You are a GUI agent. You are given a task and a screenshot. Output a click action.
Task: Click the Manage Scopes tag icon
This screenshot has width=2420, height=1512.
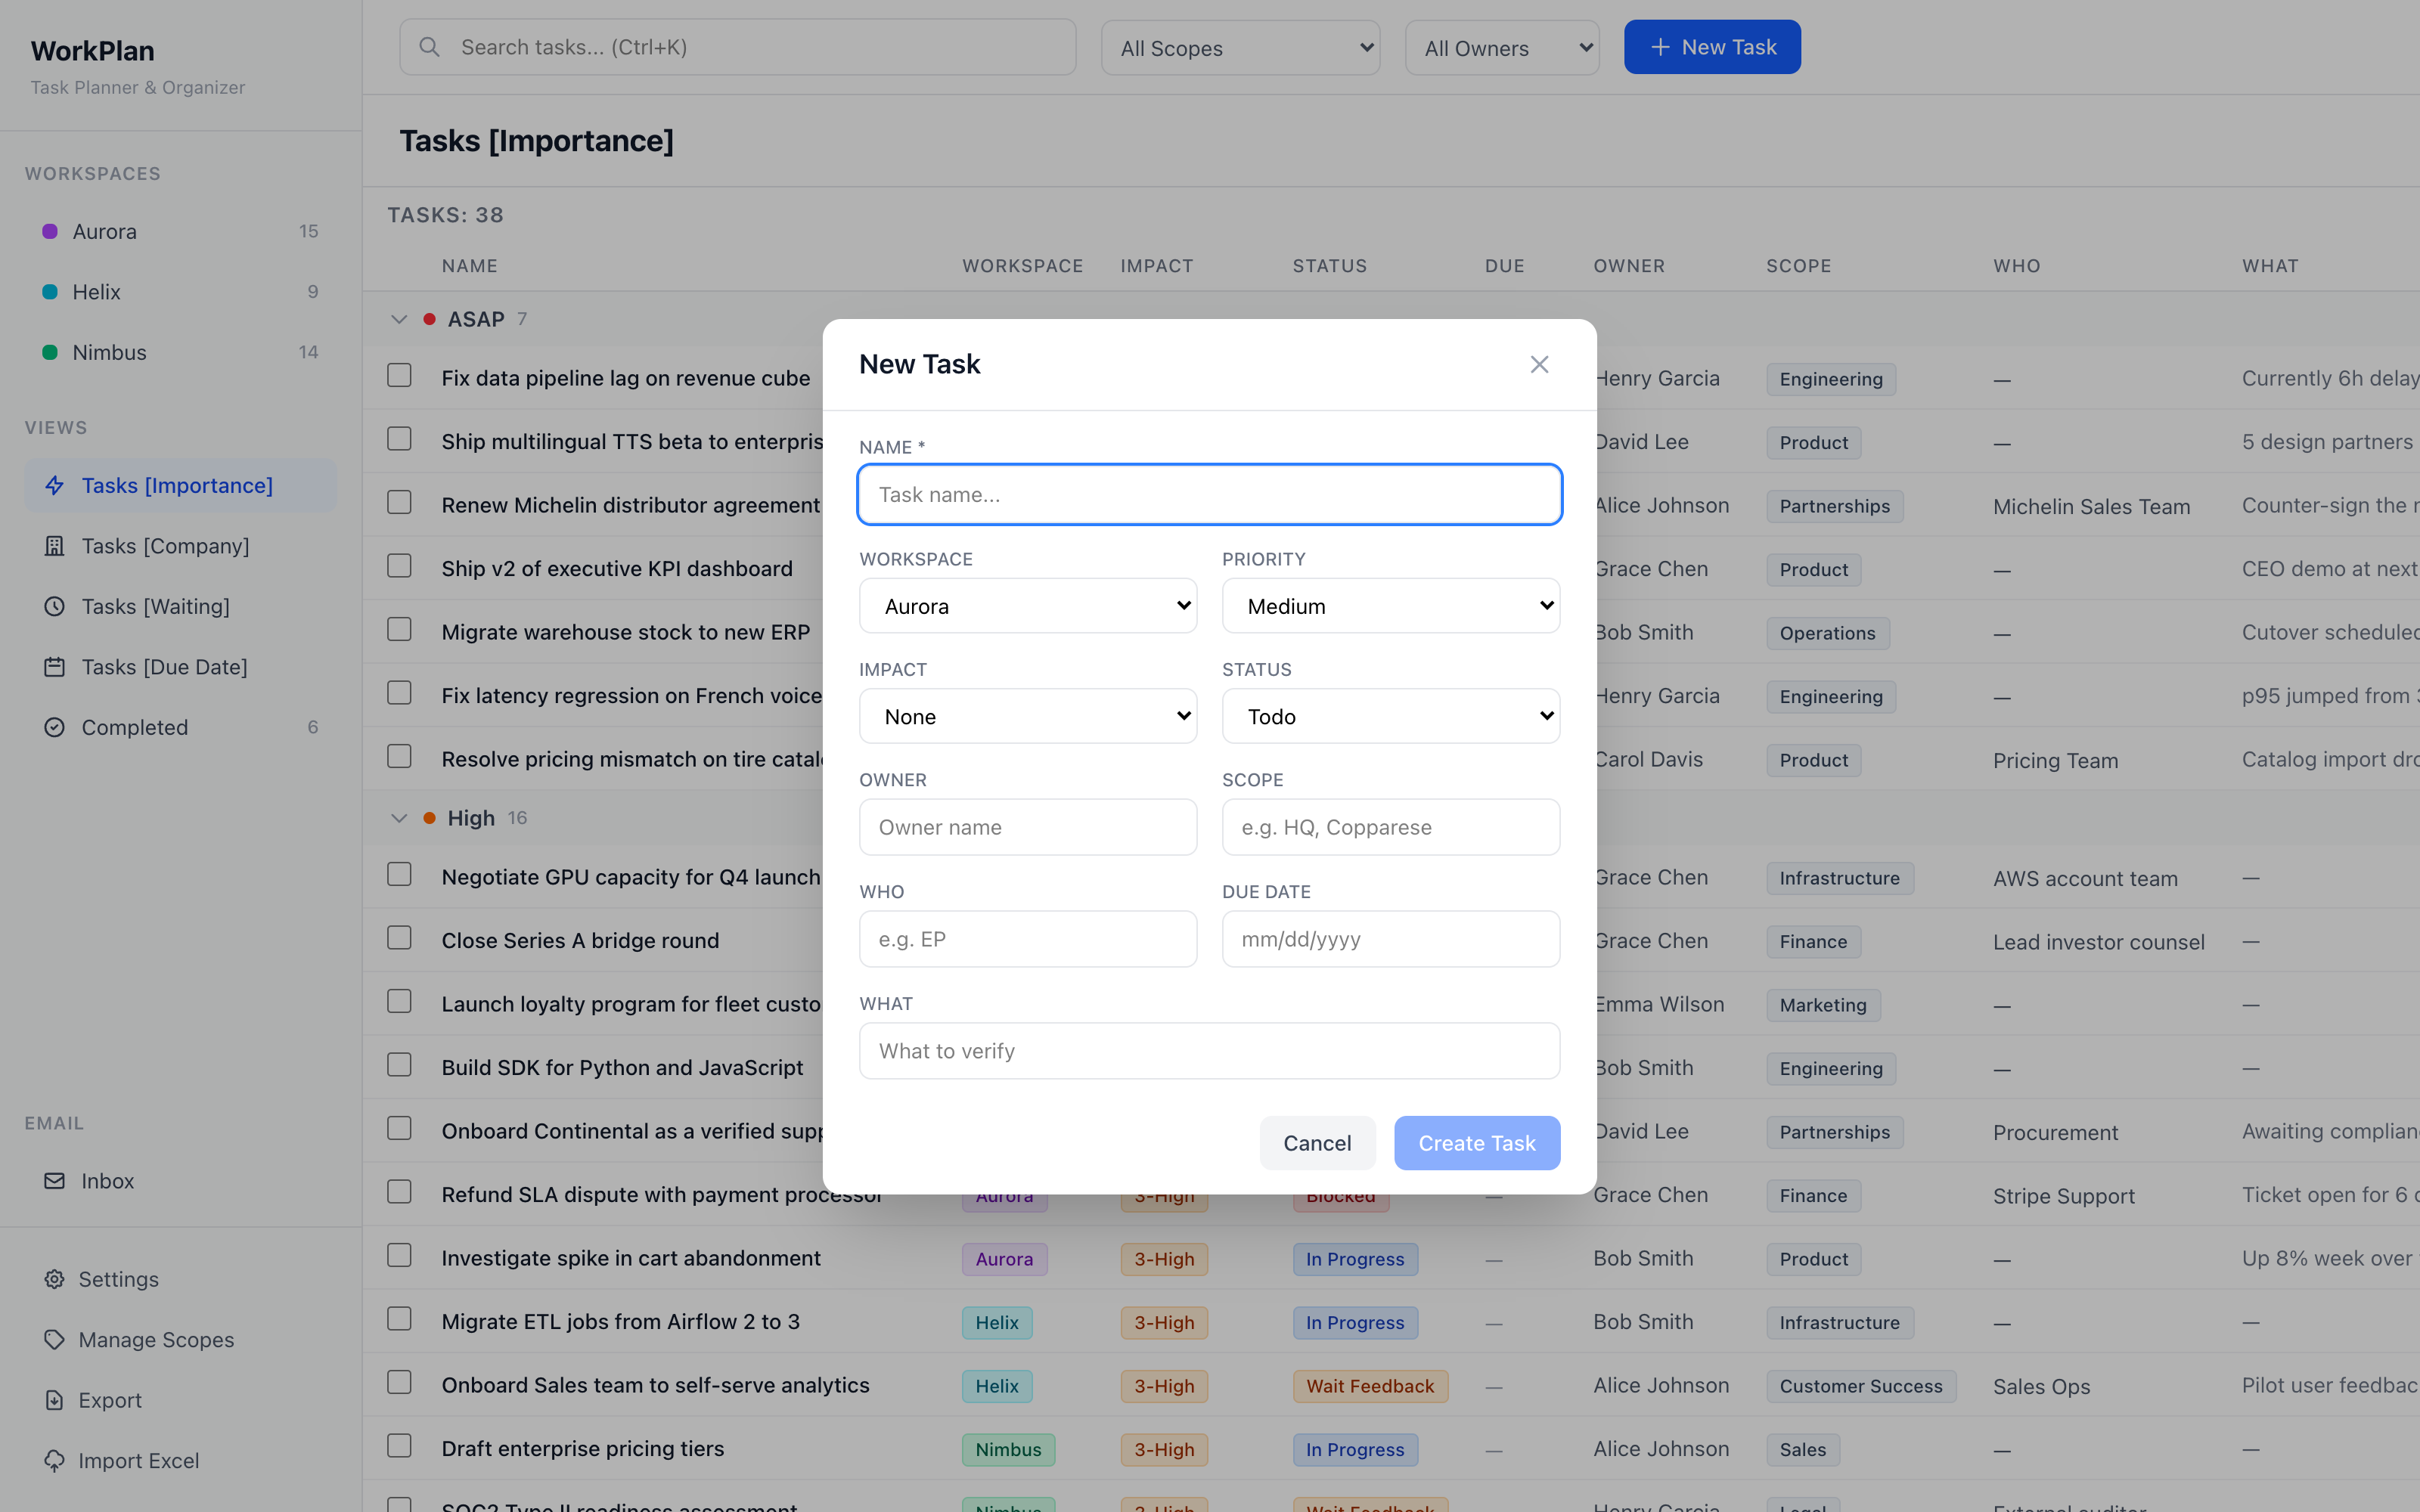point(55,1340)
